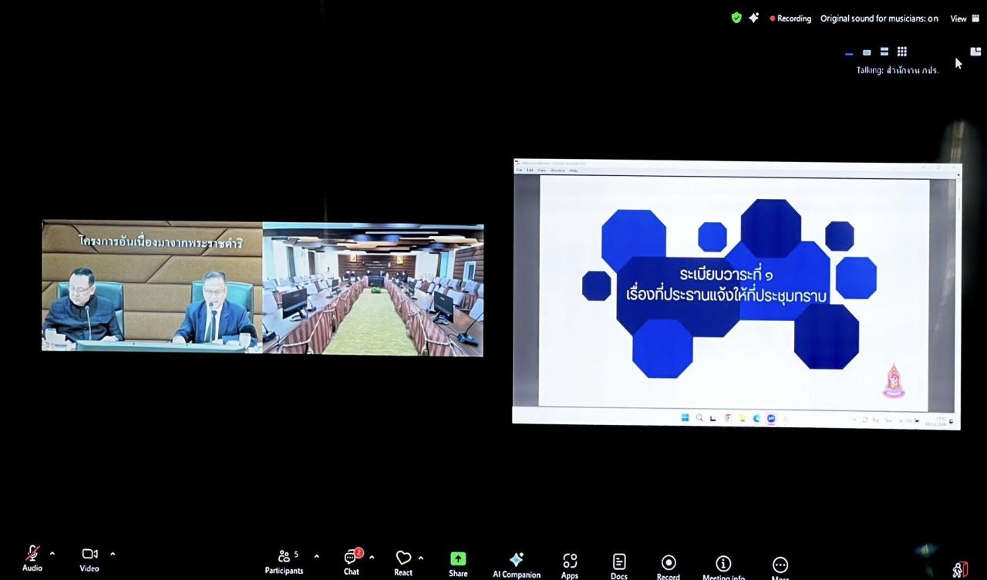Click the green shield encryption icon

[736, 18]
